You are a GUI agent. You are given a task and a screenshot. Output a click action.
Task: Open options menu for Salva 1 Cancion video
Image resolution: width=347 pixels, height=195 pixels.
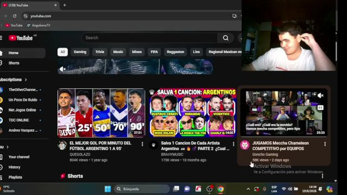pyautogui.click(x=233, y=144)
